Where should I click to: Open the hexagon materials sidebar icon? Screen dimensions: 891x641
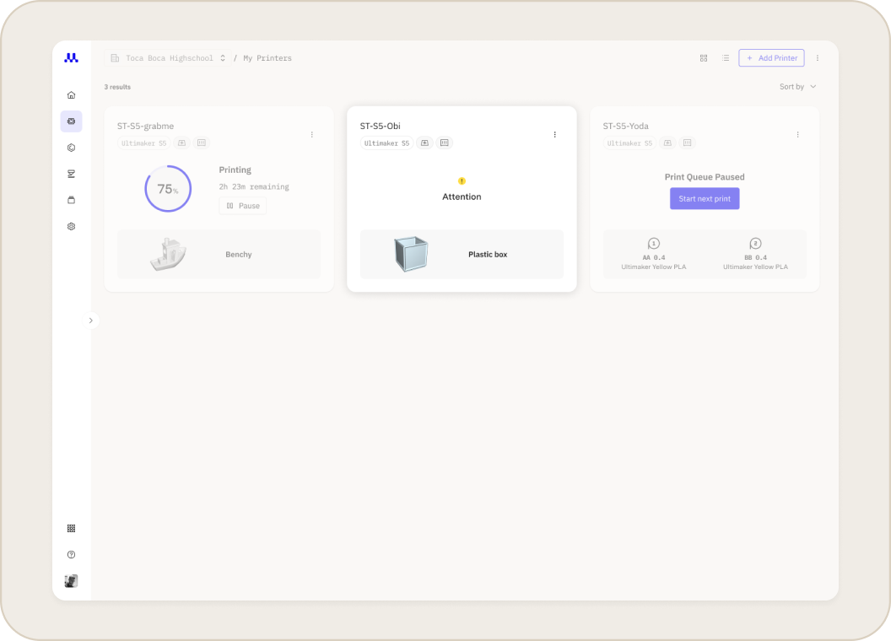click(71, 148)
